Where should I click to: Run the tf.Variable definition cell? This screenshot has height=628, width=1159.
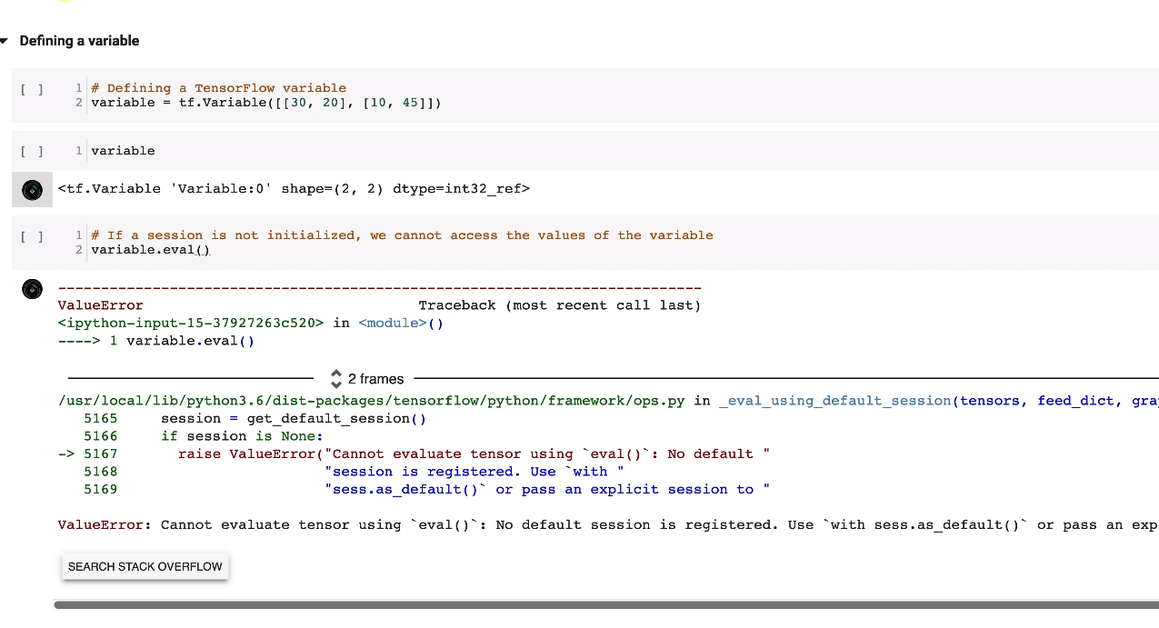click(32, 89)
